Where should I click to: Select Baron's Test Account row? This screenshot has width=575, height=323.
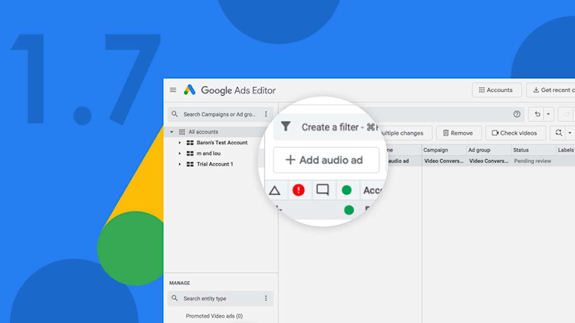coord(222,142)
